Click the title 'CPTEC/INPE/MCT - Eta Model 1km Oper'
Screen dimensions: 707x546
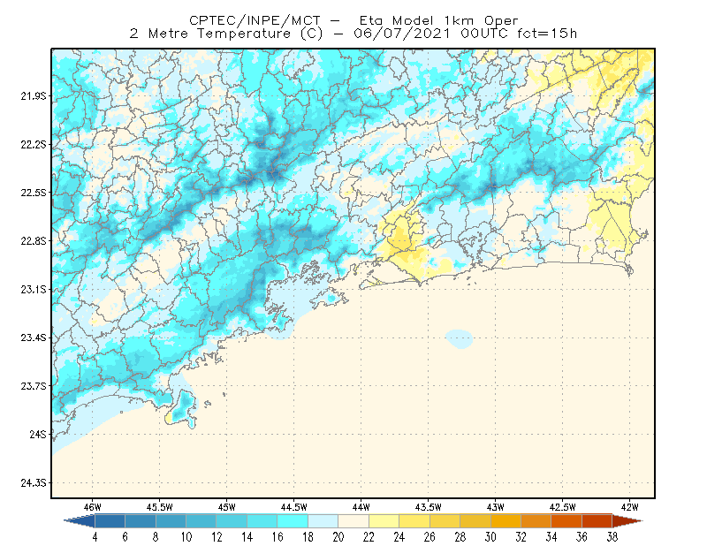click(353, 20)
